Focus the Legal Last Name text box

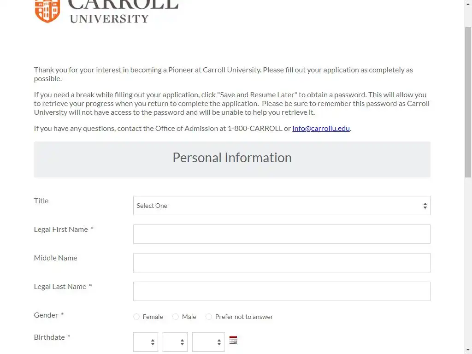[282, 291]
